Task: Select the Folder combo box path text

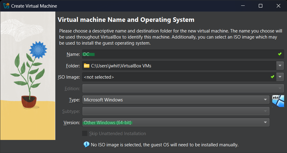Action: pyautogui.click(x=121, y=66)
